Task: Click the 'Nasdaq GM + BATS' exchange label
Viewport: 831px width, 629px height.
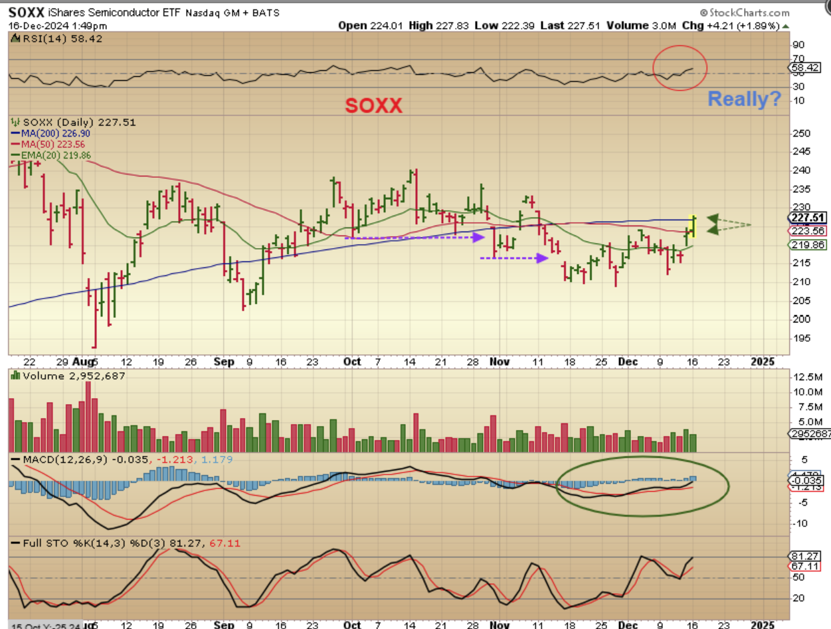Action: pos(231,13)
